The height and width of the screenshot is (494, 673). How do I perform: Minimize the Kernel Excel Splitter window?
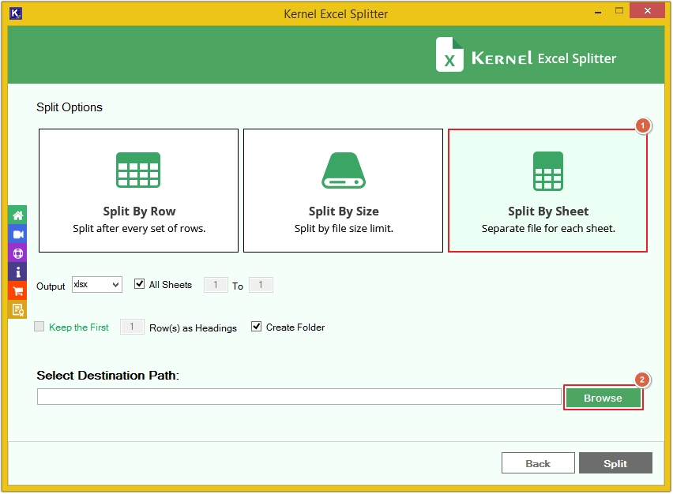coord(597,12)
